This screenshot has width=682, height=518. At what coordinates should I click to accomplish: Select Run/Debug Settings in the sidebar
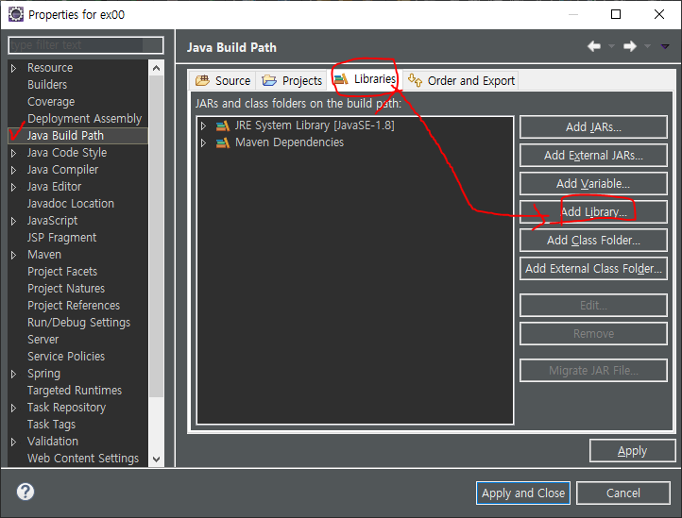click(78, 323)
